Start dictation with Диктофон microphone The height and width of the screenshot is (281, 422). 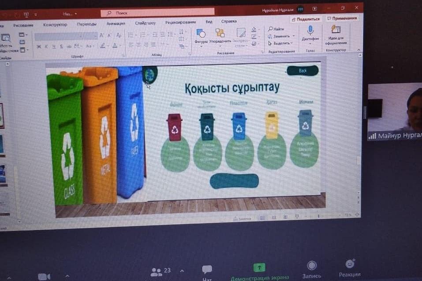pos(310,30)
